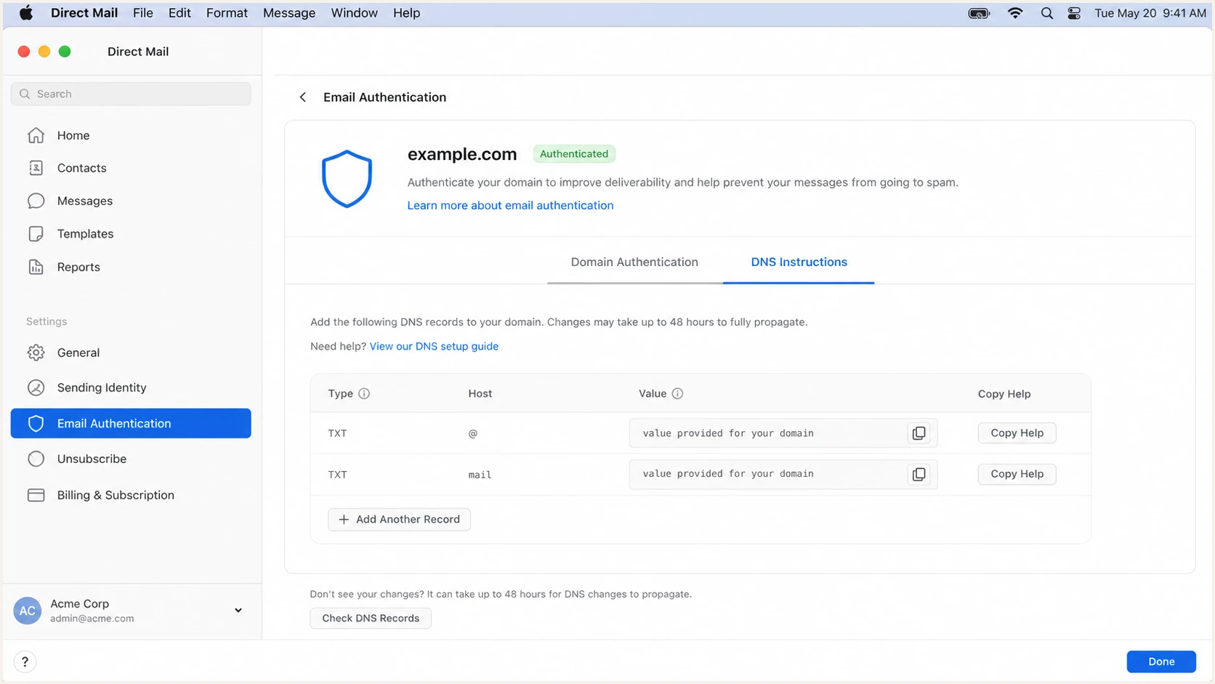Screen dimensions: 1215x684
Task: Click the Messages speech bubble icon
Action: coord(36,201)
